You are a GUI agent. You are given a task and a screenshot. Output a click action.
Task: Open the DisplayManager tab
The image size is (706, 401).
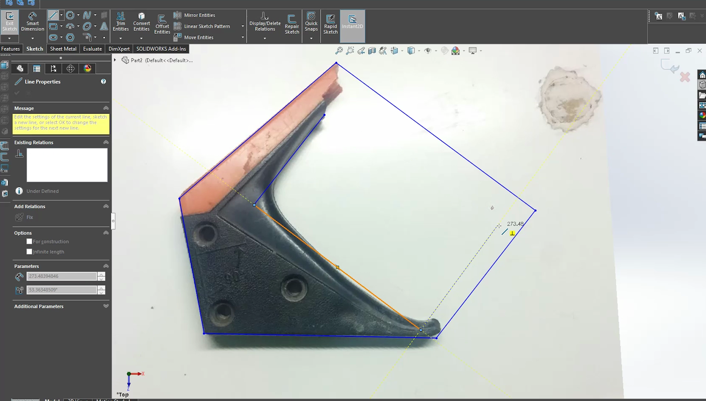click(87, 68)
